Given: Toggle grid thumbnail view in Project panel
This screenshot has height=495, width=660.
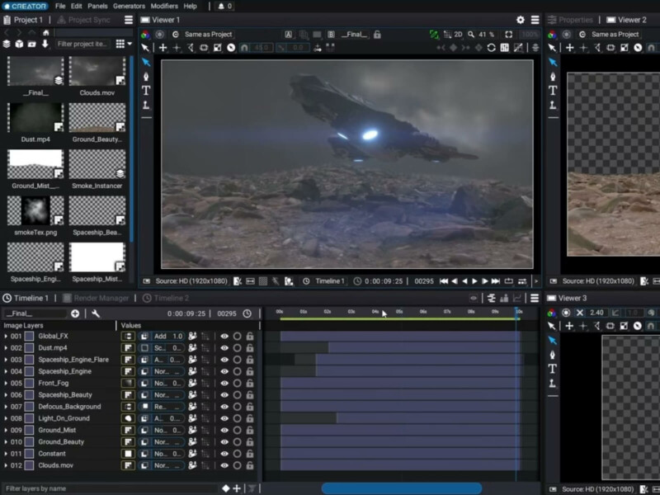Looking at the screenshot, I should (x=120, y=44).
